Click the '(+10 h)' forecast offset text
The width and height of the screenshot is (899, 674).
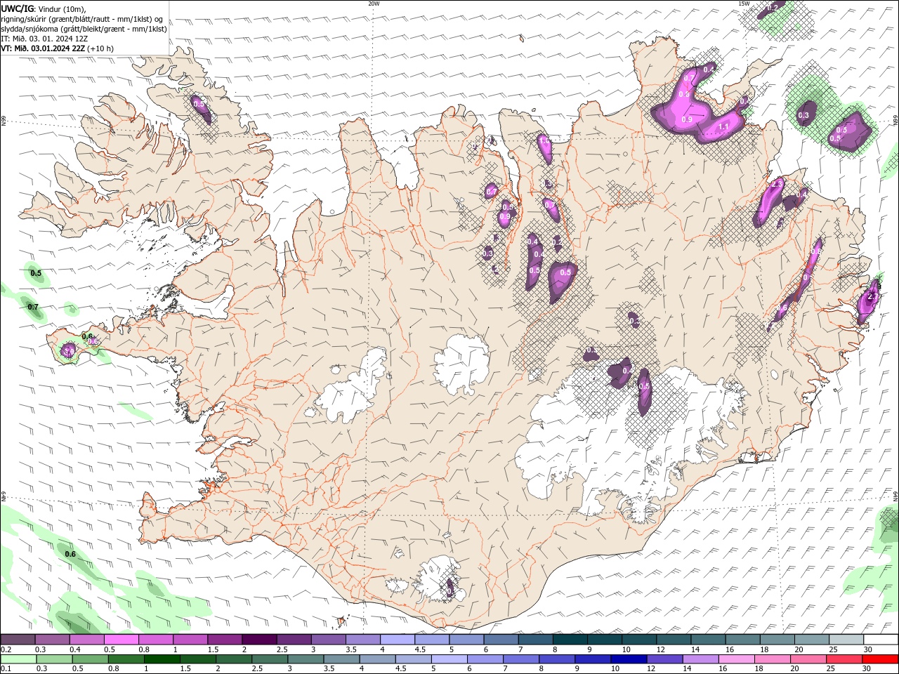click(100, 48)
